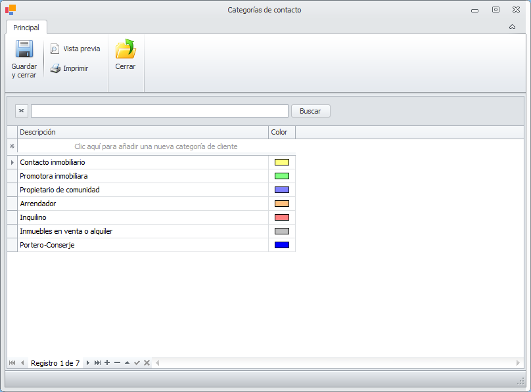Confirm edit with the checkmark icon

click(137, 363)
